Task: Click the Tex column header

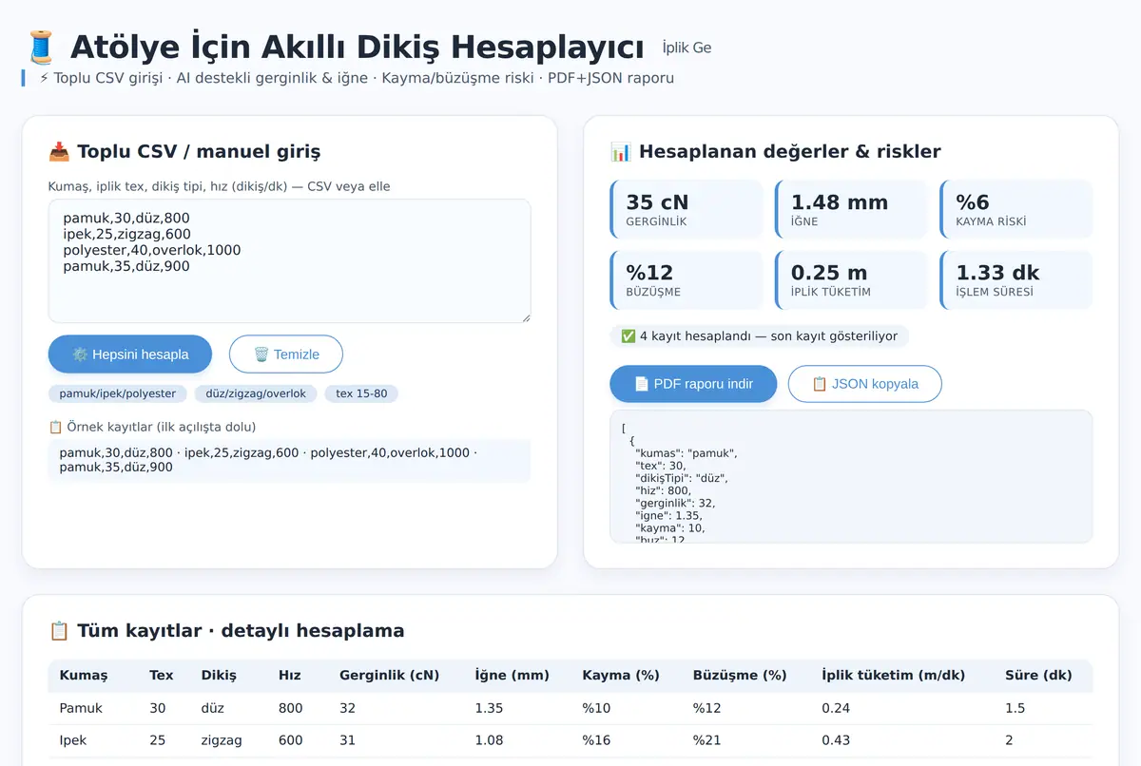Action: [x=162, y=676]
